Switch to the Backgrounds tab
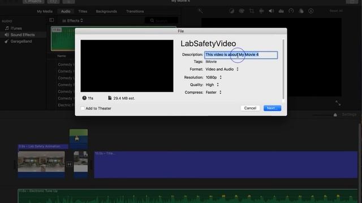The image size is (362, 203). (x=106, y=11)
